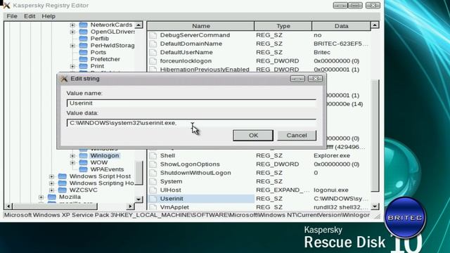This screenshot has height=253, width=450.
Task: Click the forceunlocklogon value icon
Action: point(153,61)
